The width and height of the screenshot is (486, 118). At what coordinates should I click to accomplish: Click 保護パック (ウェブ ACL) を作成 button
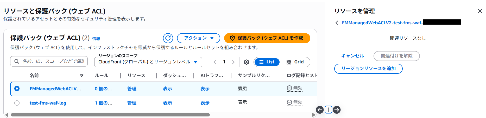pos(267,38)
